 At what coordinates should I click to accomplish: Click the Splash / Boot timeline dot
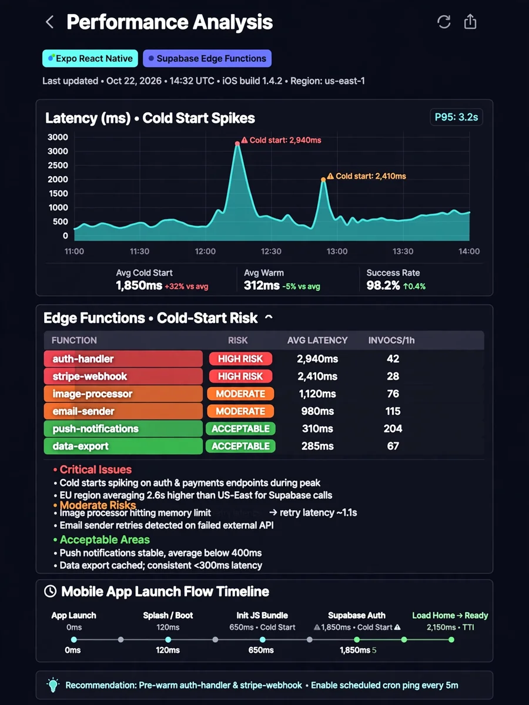168,639
